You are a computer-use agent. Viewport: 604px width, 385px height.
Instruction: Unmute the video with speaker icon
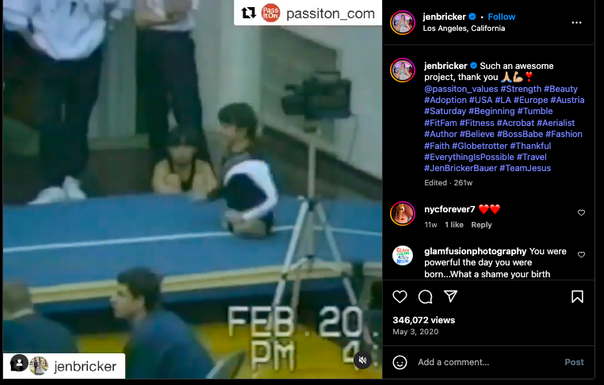[x=362, y=360]
